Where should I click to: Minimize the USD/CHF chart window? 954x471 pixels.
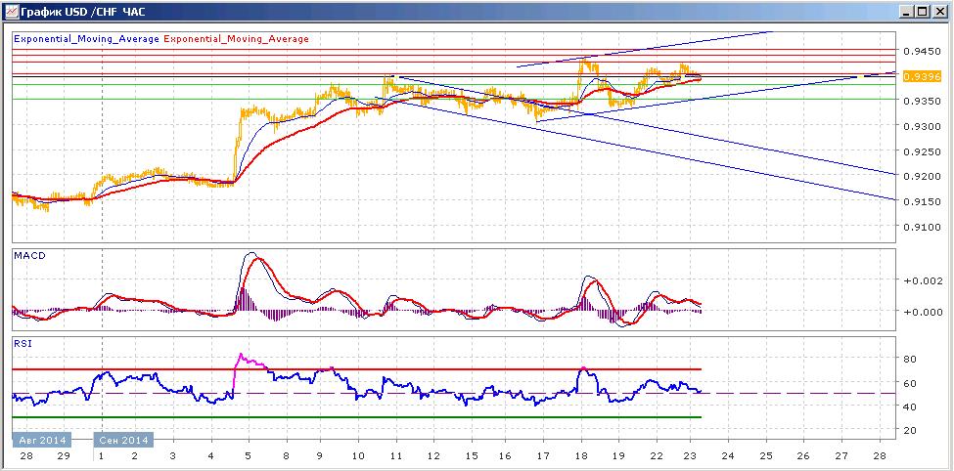(908, 12)
